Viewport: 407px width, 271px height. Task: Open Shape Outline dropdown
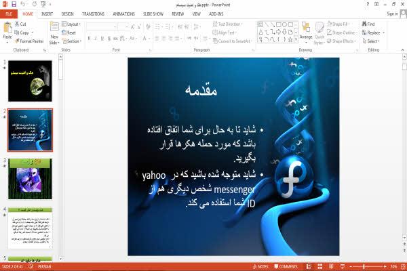coord(342,33)
